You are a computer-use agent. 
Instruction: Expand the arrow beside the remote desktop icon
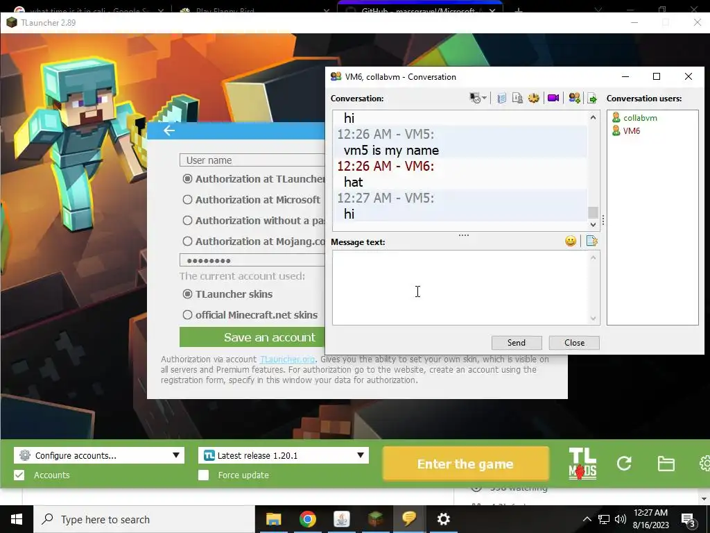click(x=485, y=99)
